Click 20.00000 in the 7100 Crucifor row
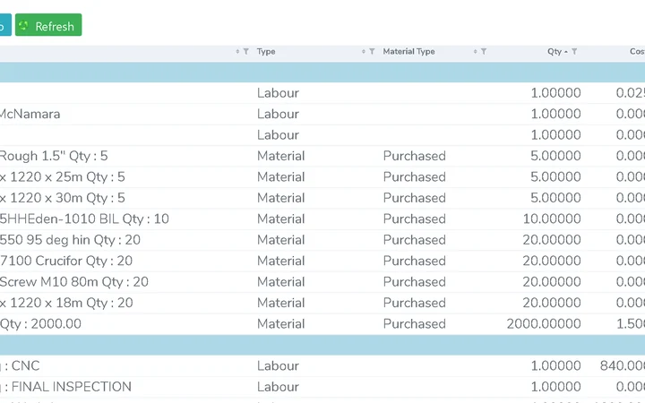 pos(552,261)
